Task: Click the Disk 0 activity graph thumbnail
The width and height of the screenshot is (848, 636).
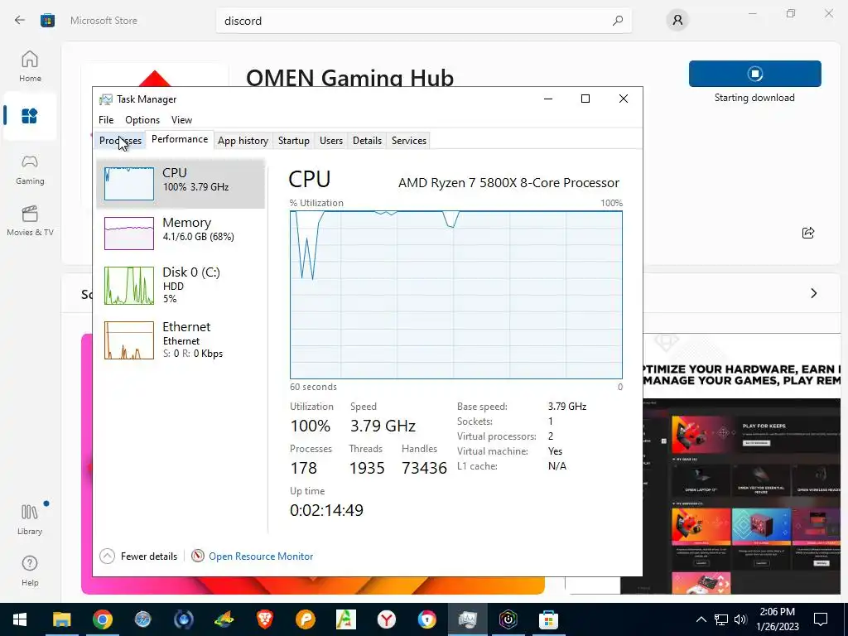Action: pos(128,286)
